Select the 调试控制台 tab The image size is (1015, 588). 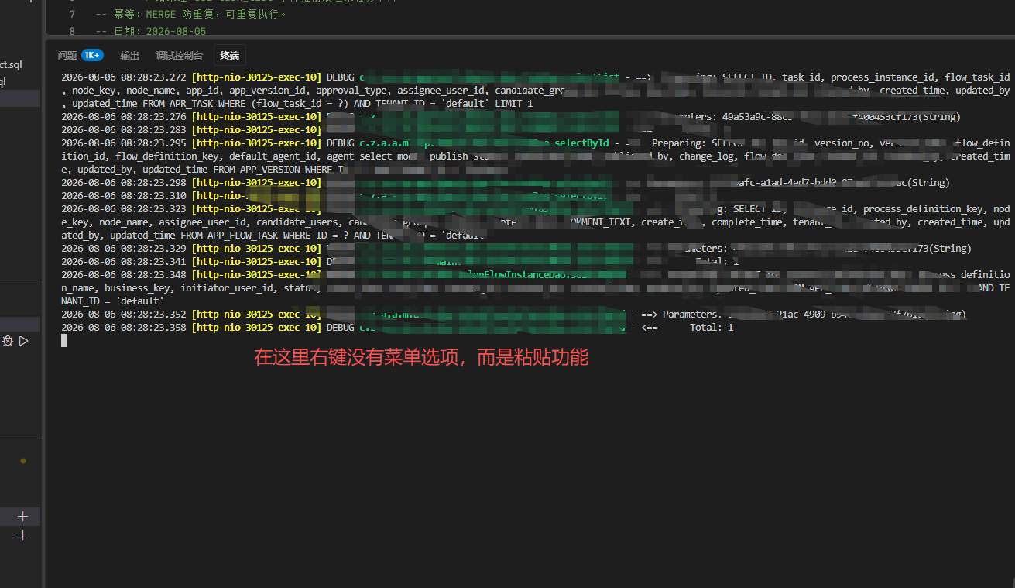pyautogui.click(x=180, y=56)
